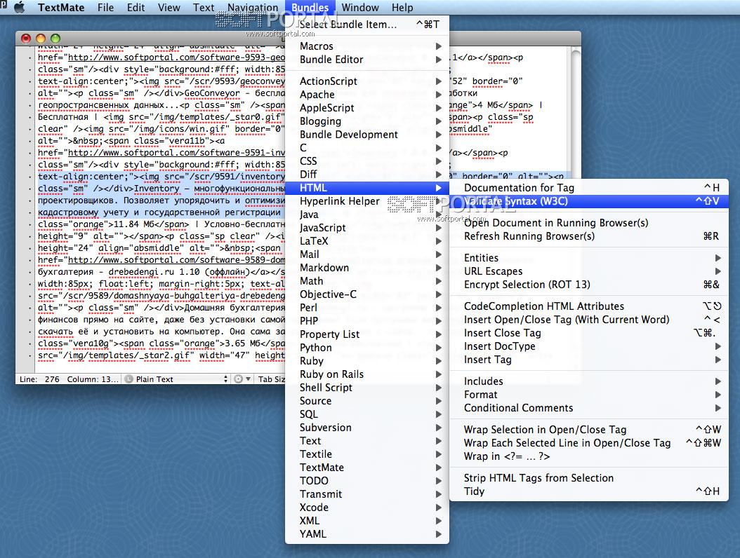Choose Wrap in <?= … ?>
Image resolution: width=740 pixels, height=558 pixels.
click(589, 456)
